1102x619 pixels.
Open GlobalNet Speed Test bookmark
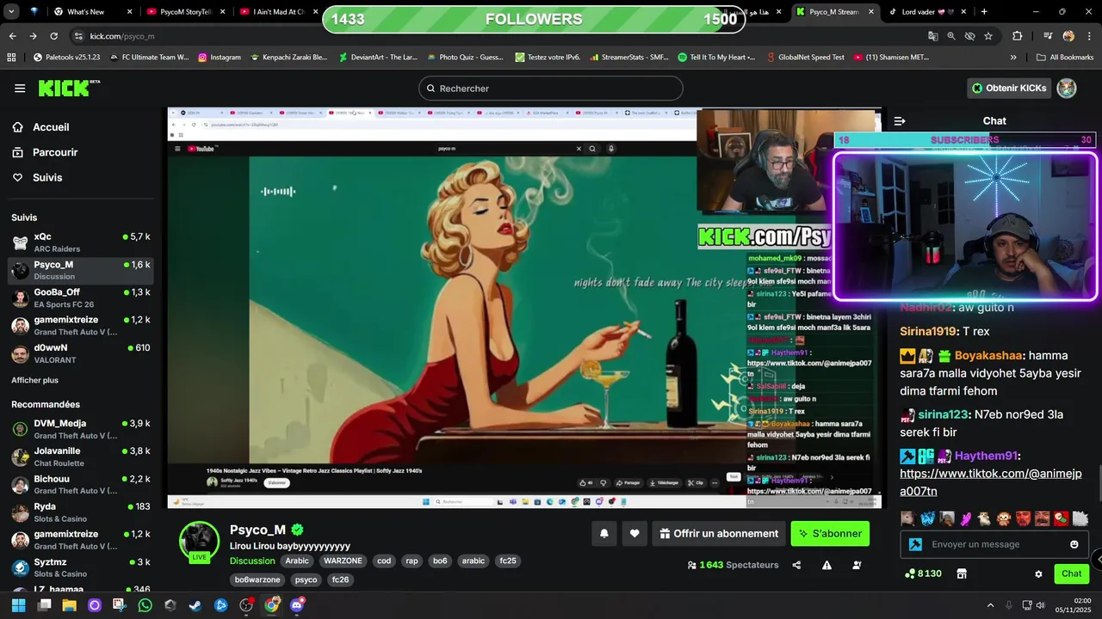[x=804, y=58]
